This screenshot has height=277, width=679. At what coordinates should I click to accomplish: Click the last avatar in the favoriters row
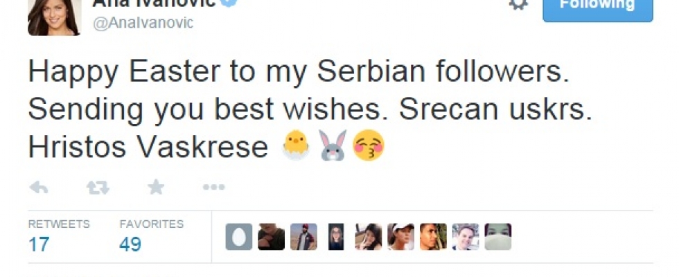coord(498,237)
